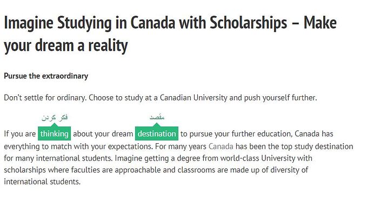Click the tooltip arrow above "thinking"
Image resolution: width=373 pixels, height=200 pixels.
tap(54, 125)
